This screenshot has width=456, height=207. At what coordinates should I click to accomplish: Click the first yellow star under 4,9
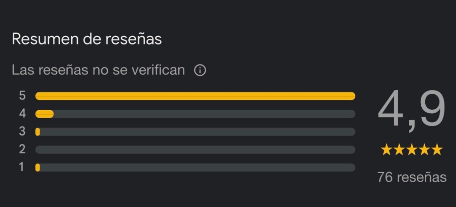pos(386,150)
